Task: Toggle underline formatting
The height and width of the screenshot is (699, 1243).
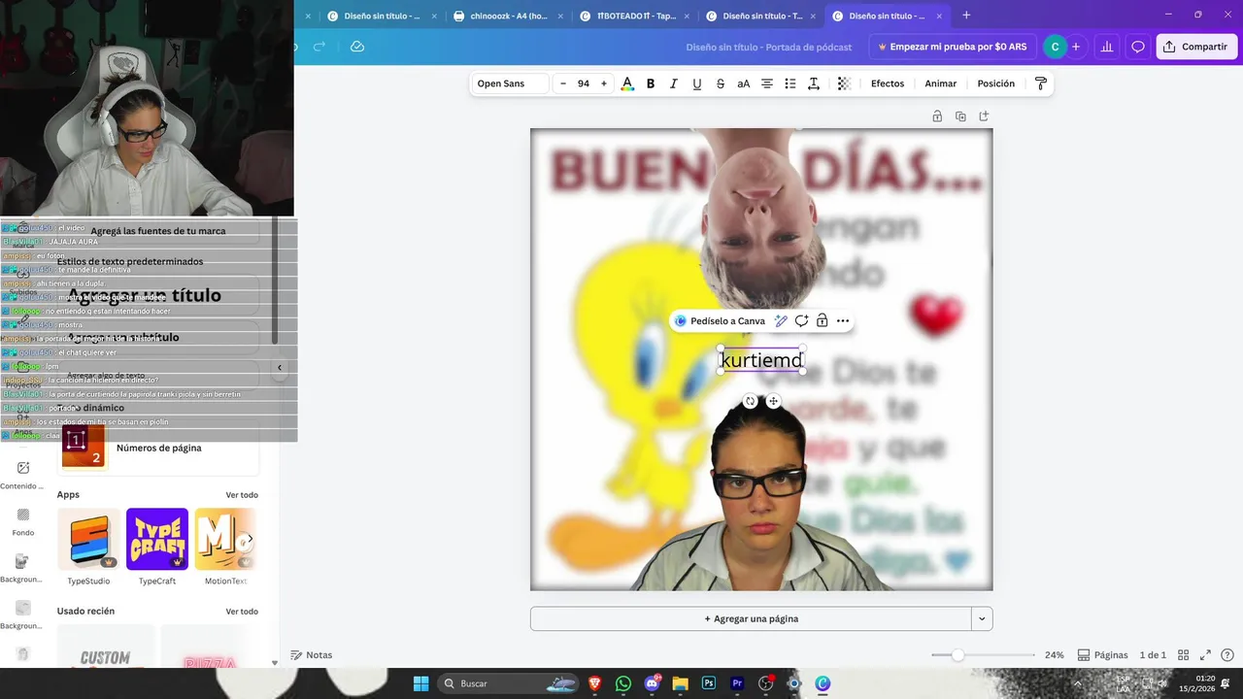Action: [697, 83]
